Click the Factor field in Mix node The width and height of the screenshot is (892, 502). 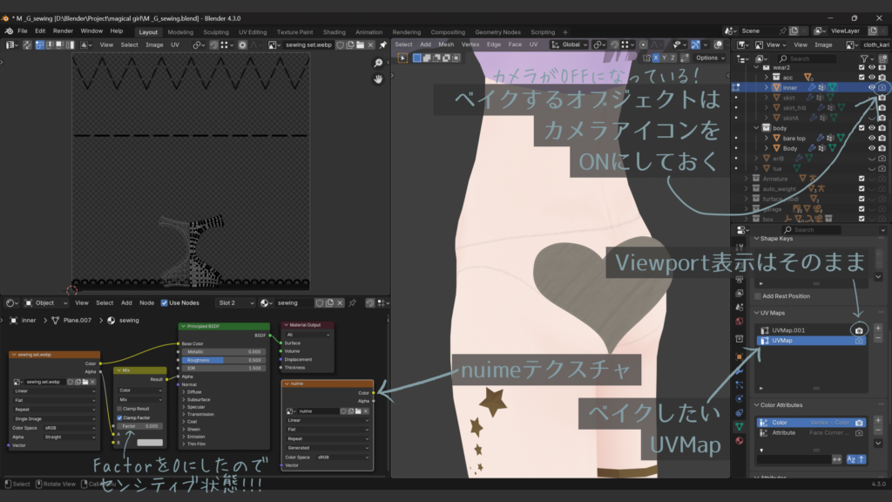point(139,426)
